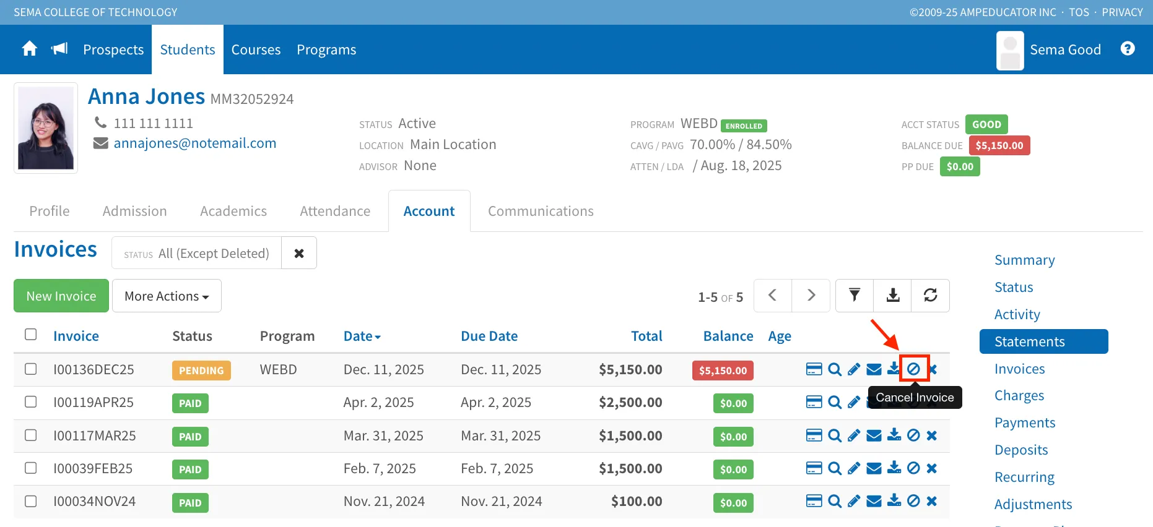
Task: Toggle the select-all invoices checkbox
Action: pyautogui.click(x=31, y=335)
